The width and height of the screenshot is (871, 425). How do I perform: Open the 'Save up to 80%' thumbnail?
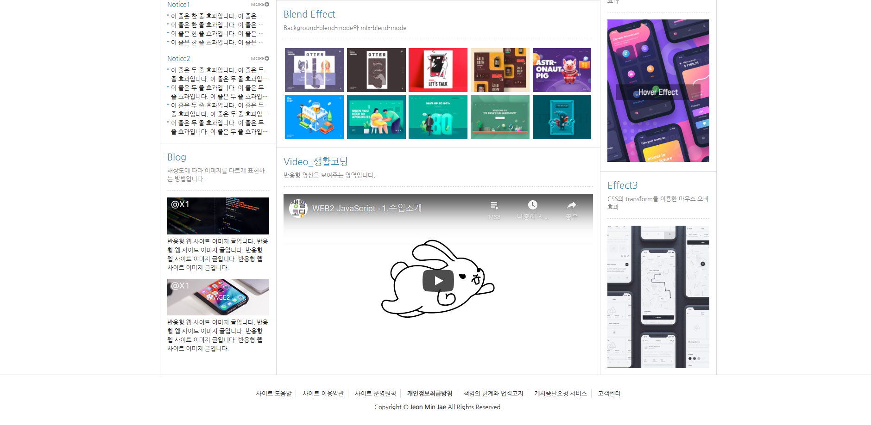click(438, 117)
